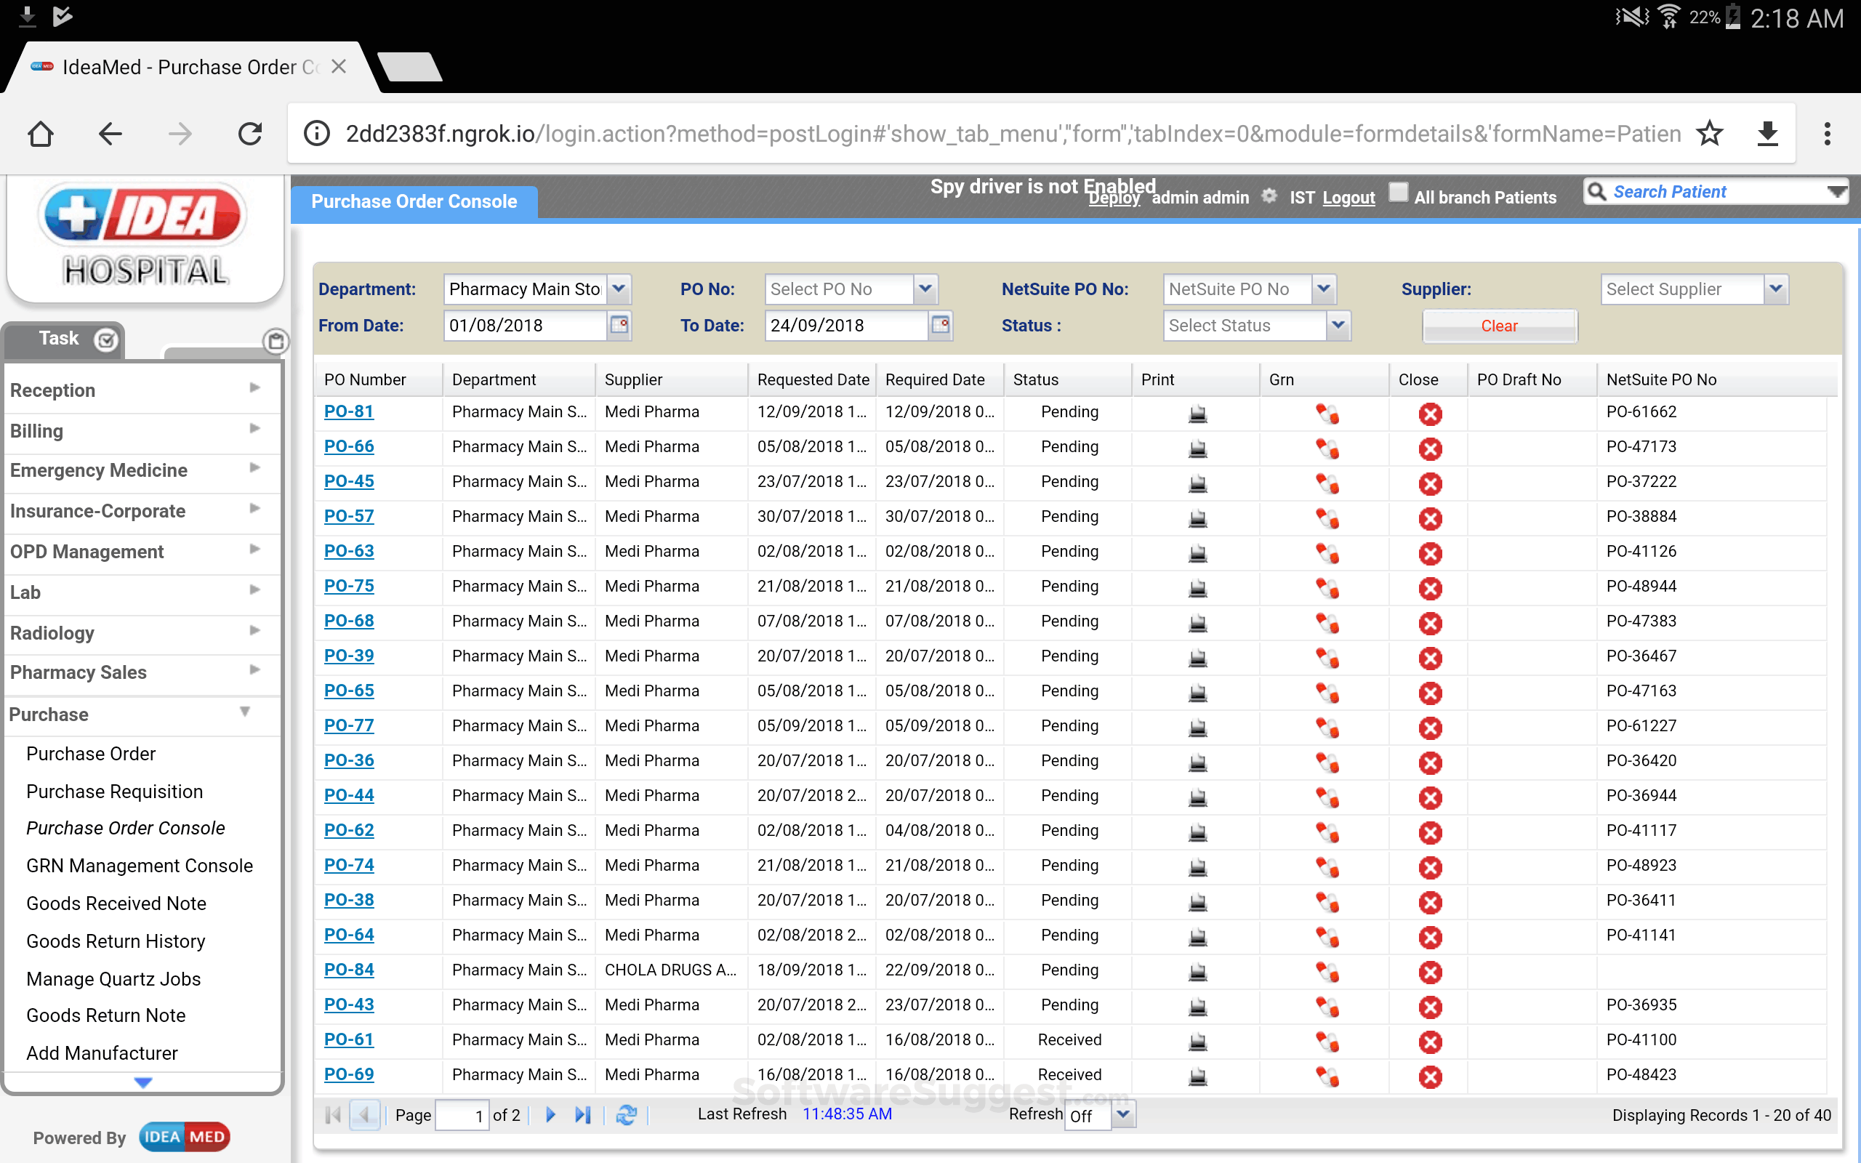Open the To Date calendar picker
Screen dimensions: 1861x1163
[941, 325]
